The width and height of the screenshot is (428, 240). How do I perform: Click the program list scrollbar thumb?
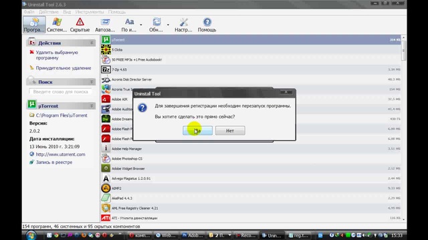pos(403,51)
